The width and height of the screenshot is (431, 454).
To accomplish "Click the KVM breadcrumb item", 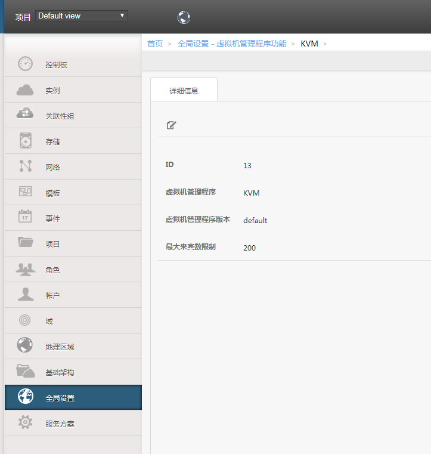I will (x=309, y=44).
